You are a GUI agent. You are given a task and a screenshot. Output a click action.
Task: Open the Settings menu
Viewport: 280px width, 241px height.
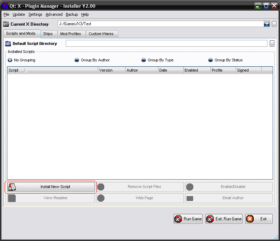click(35, 14)
